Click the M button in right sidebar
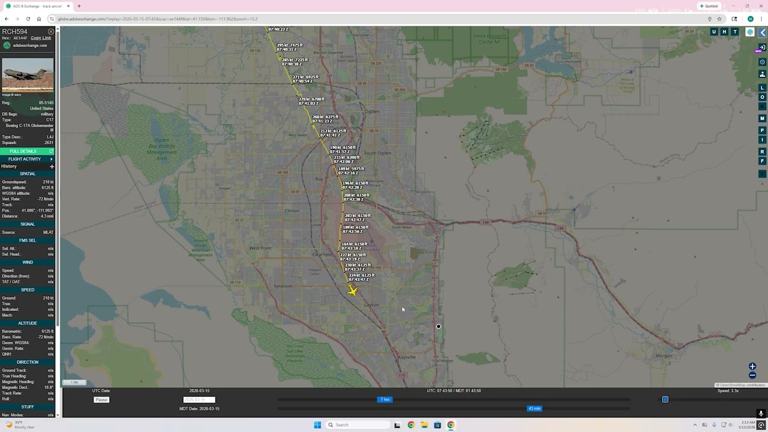This screenshot has height=432, width=768. [763, 119]
